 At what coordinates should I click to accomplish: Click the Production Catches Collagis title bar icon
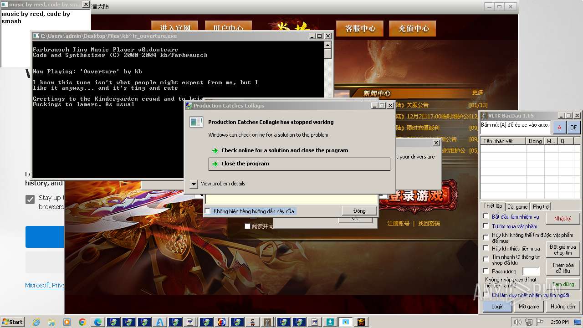point(189,106)
